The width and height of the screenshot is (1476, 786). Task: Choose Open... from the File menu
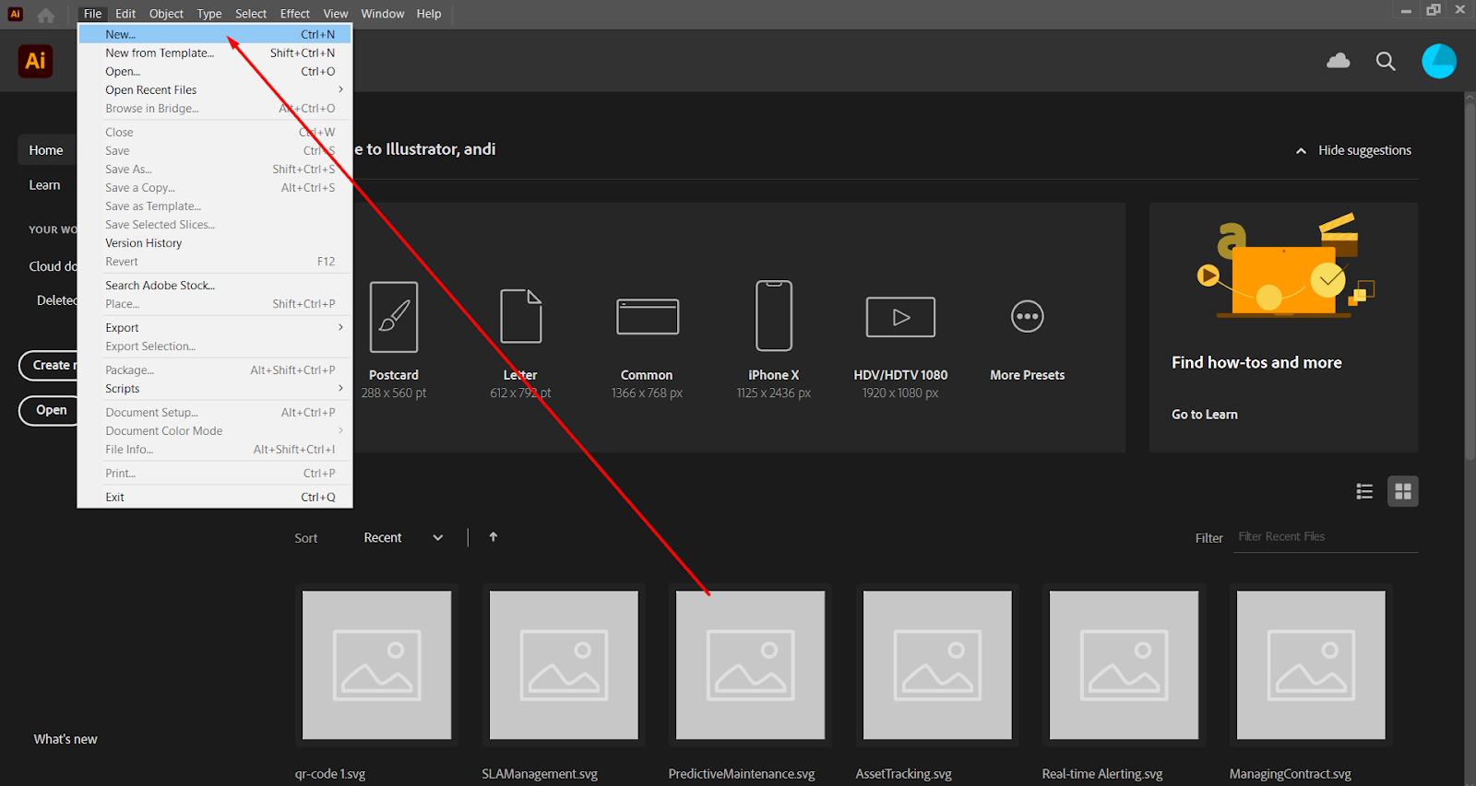(x=215, y=71)
